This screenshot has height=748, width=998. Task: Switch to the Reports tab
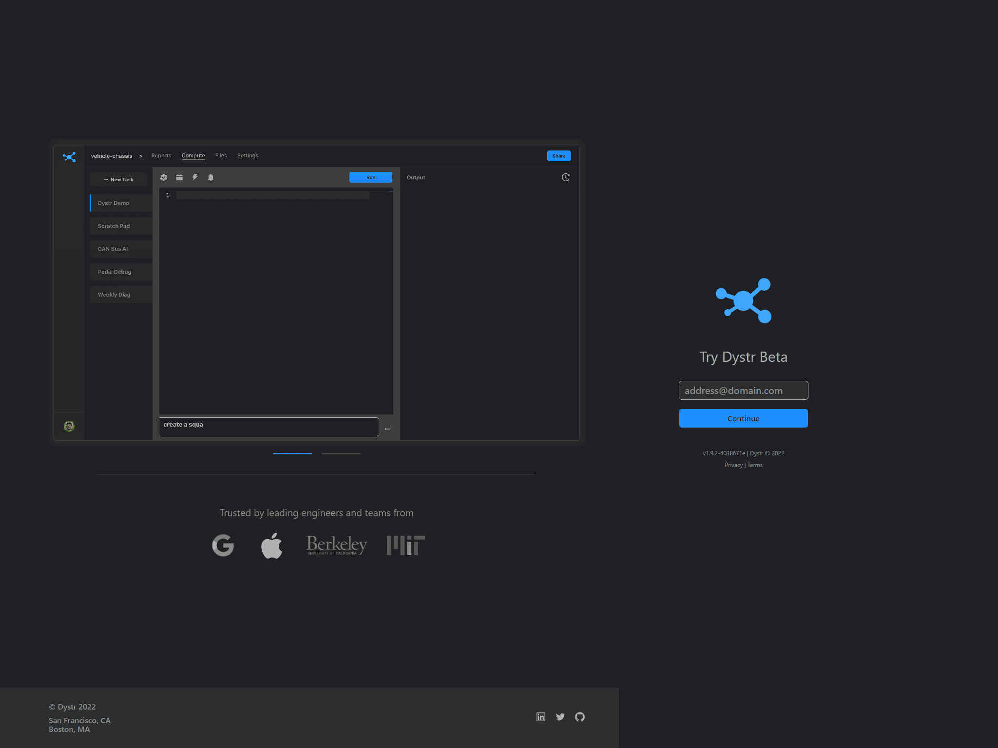161,156
